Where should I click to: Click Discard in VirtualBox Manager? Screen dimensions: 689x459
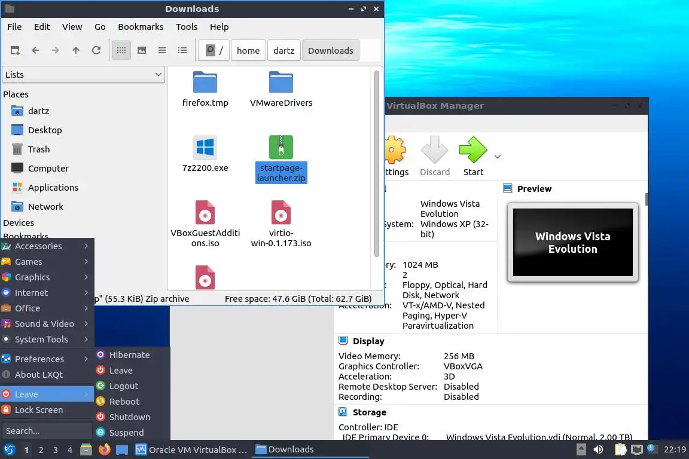tap(435, 156)
